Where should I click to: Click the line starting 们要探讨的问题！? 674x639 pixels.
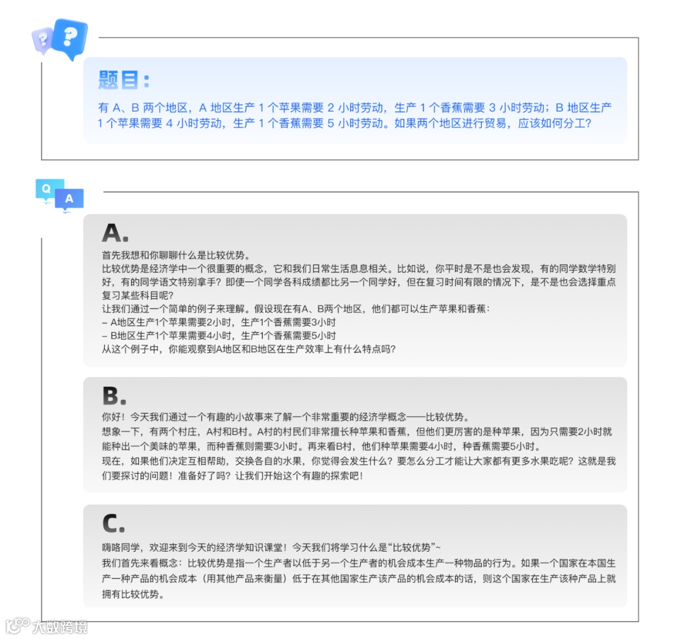[233, 476]
